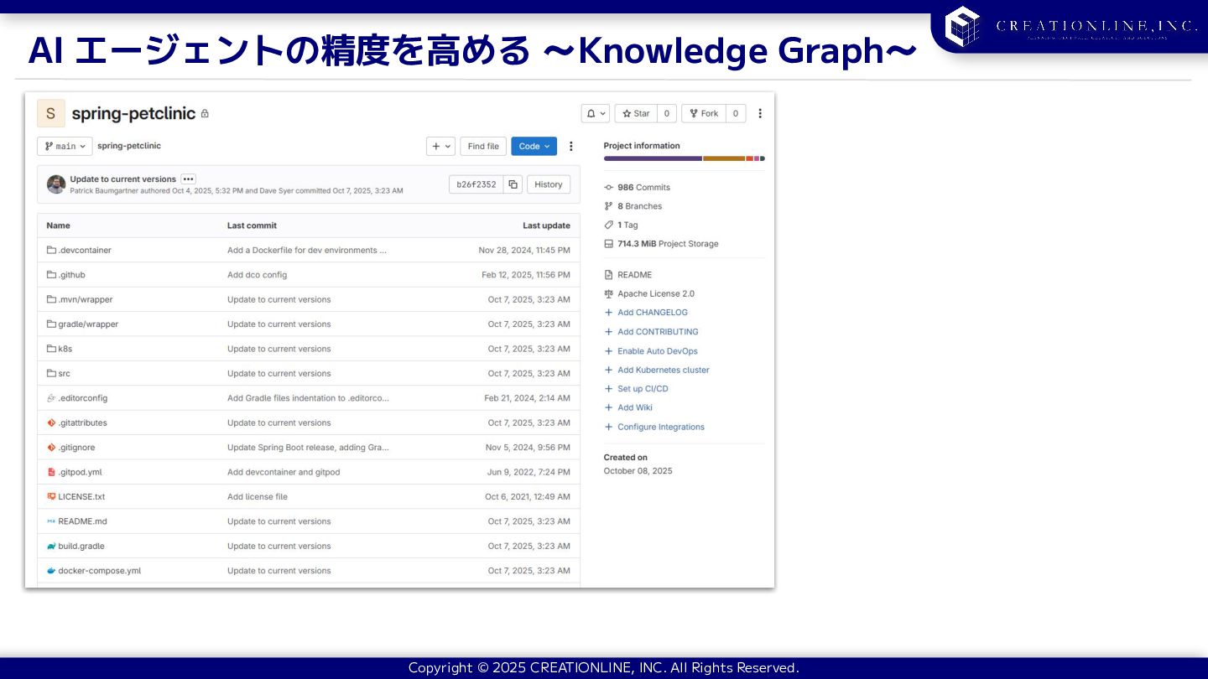Open project actions kebab menu beside Fork
The height and width of the screenshot is (679, 1208).
(x=760, y=113)
